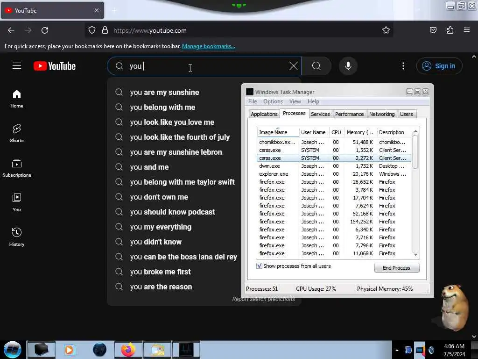
Task: Open Task Manager Options menu
Action: pyautogui.click(x=273, y=101)
